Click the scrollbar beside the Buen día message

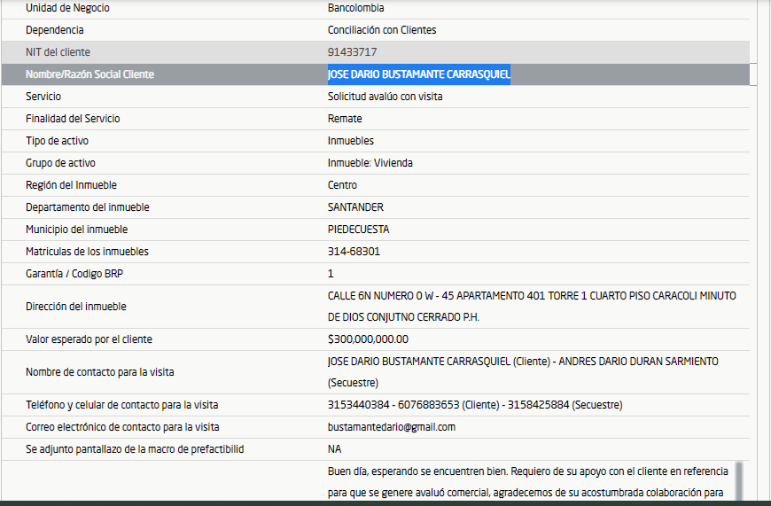[739, 481]
